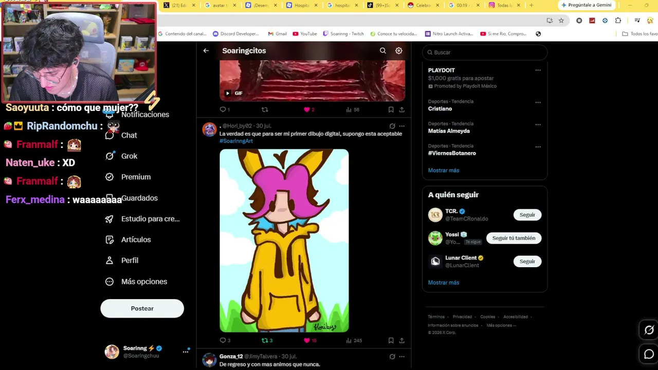Show more trends with Mostrar más
The height and width of the screenshot is (370, 658).
(444, 170)
